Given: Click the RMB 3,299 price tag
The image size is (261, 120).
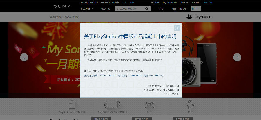Looking at the screenshot, I should point(182,118).
